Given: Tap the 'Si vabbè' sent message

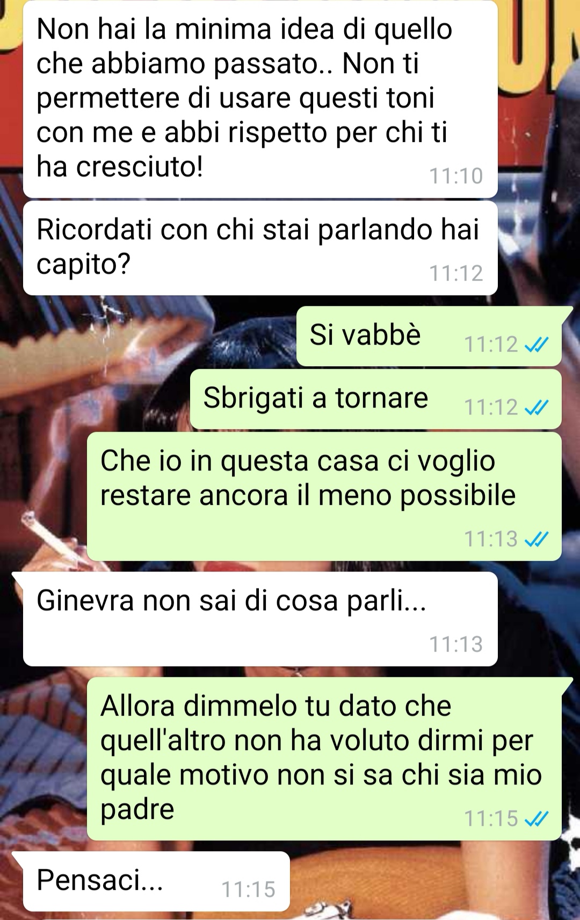Looking at the screenshot, I should (429, 336).
